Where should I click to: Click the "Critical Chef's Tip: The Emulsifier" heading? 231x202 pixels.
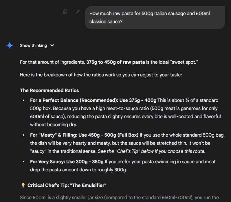67,185
